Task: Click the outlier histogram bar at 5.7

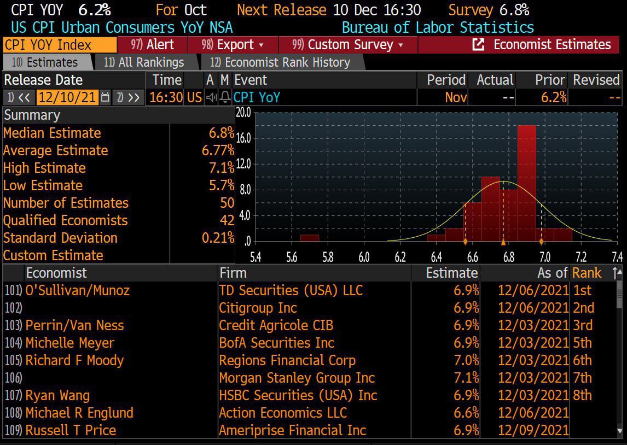Action: pyautogui.click(x=310, y=238)
